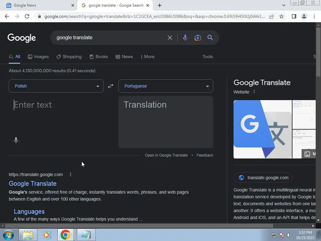Switch to Images results
321x241 pixels.
(x=38, y=56)
